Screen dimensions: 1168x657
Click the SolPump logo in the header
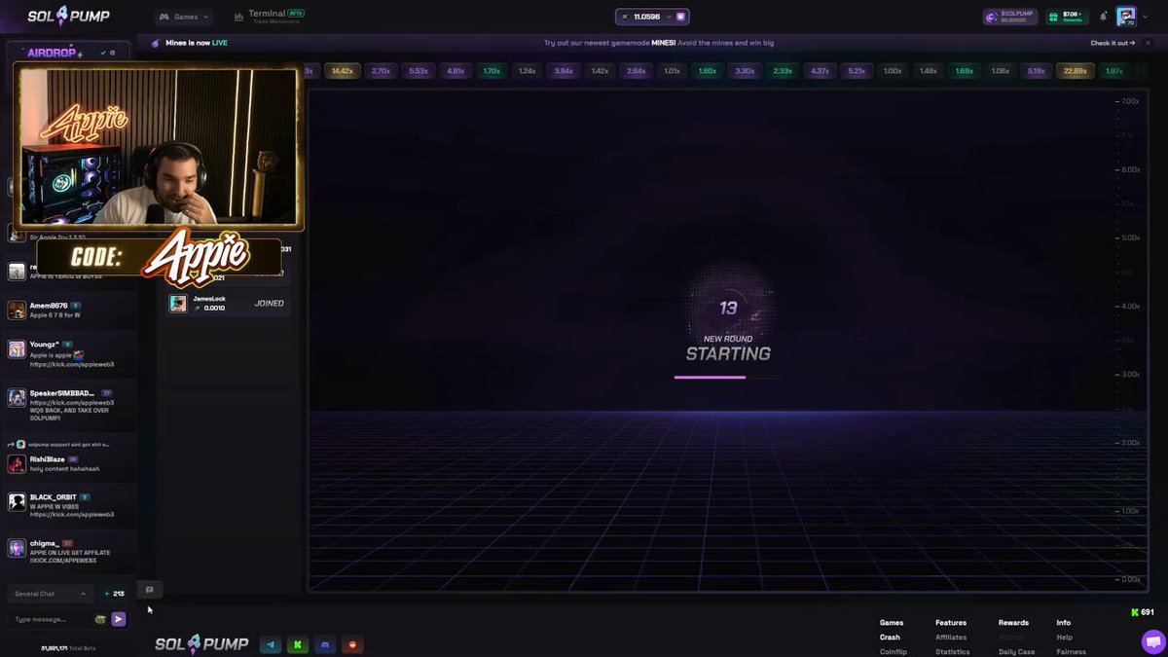point(68,17)
